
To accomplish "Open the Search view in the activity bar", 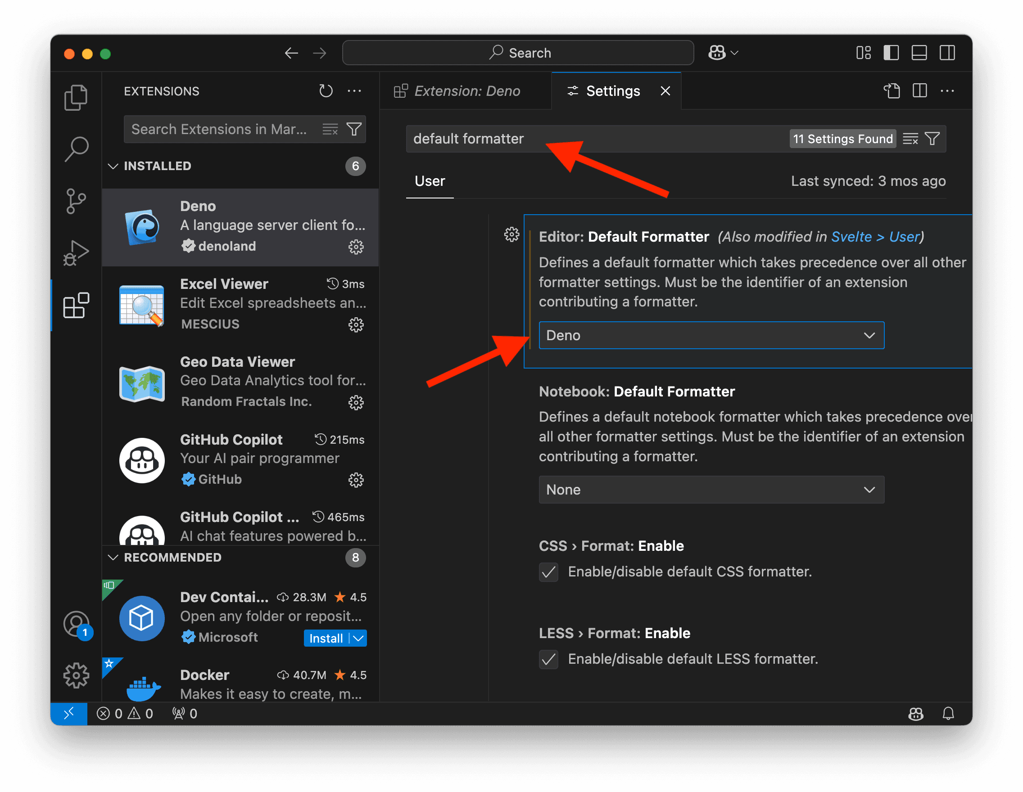I will (x=76, y=148).
